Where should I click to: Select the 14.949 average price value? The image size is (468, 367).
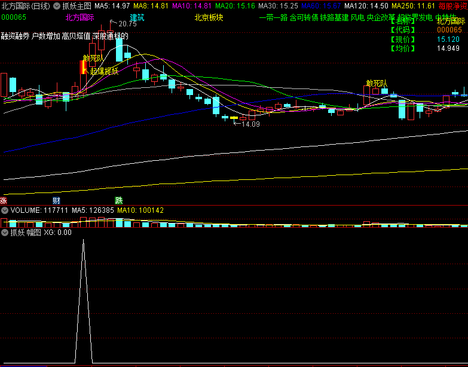pos(448,48)
